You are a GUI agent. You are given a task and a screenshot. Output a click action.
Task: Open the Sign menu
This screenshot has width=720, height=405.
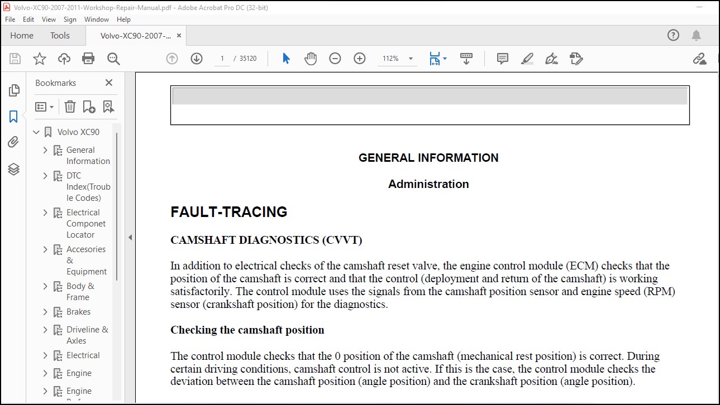(x=70, y=19)
